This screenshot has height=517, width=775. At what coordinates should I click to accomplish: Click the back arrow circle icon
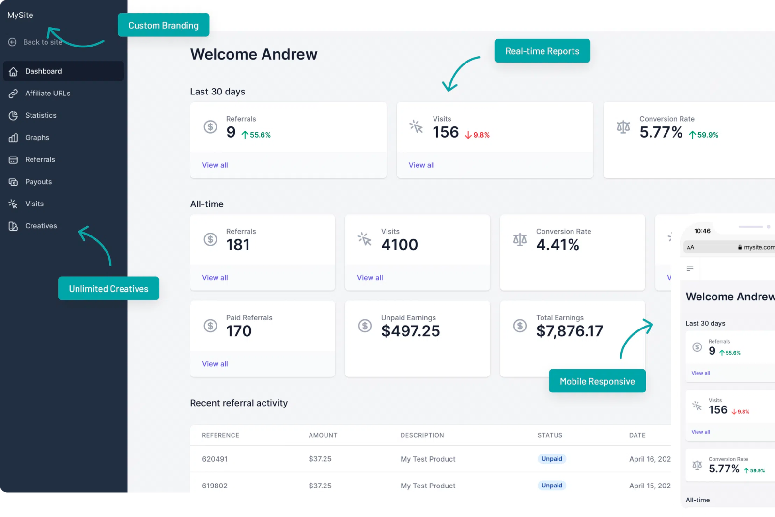[x=13, y=42]
